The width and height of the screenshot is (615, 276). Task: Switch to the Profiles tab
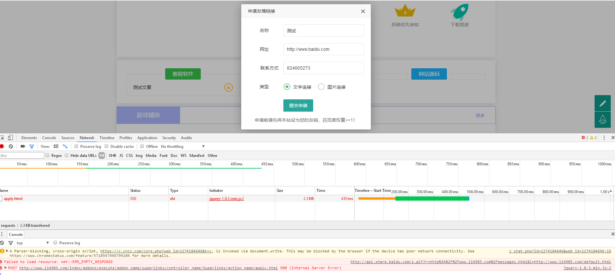[126, 138]
